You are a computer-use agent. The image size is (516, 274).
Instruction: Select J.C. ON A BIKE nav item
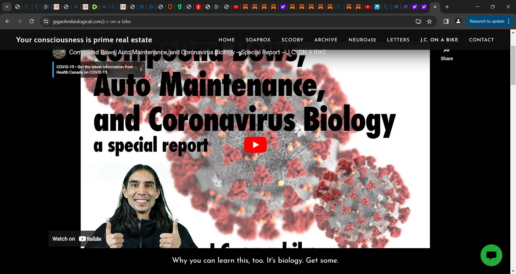tap(439, 40)
